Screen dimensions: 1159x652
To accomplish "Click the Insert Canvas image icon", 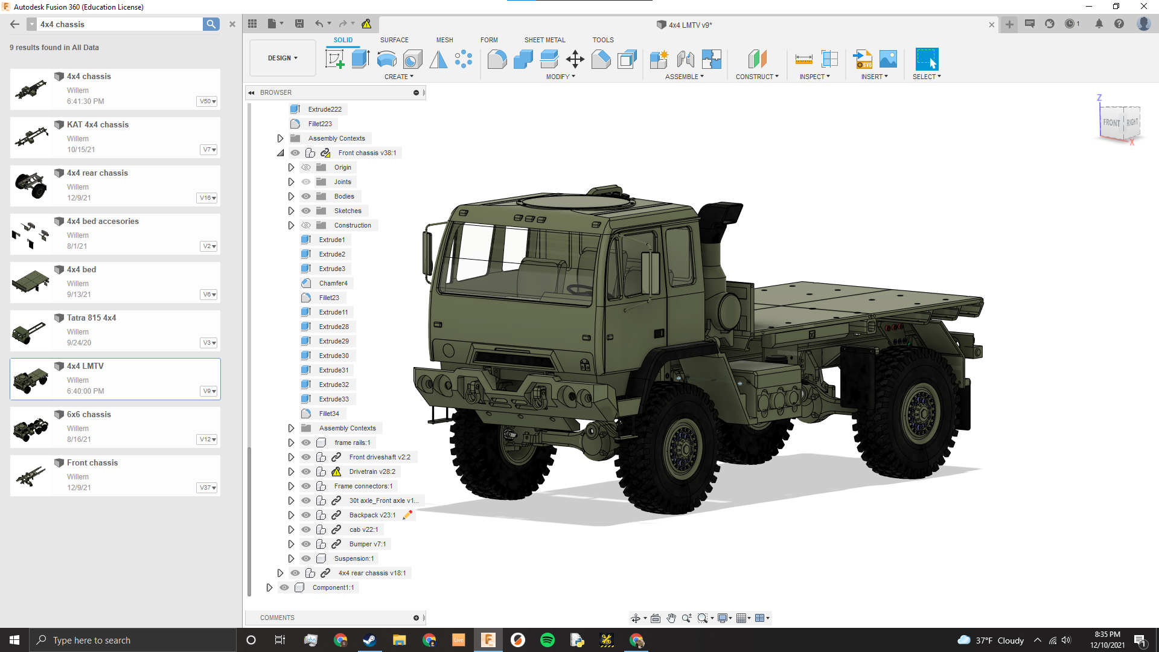I will coord(888,59).
